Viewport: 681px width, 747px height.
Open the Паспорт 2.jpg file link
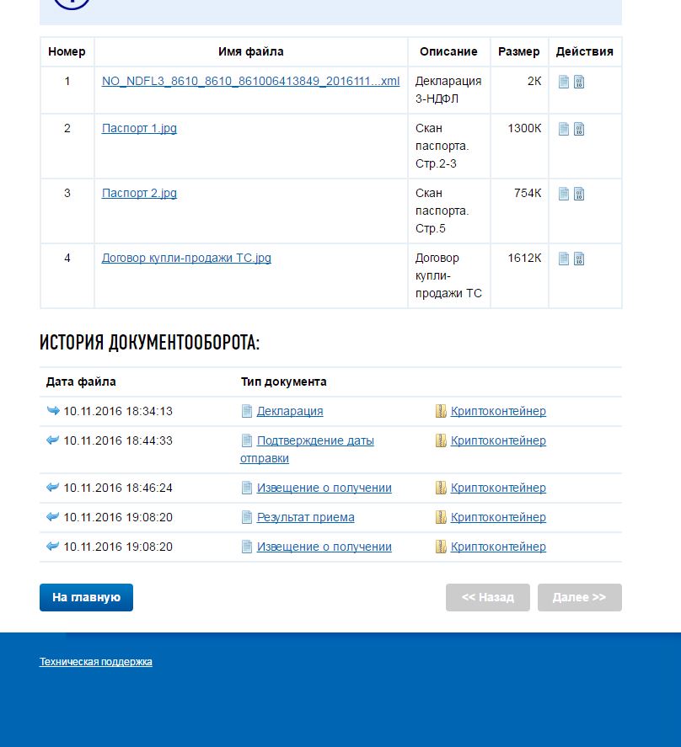[x=139, y=194]
